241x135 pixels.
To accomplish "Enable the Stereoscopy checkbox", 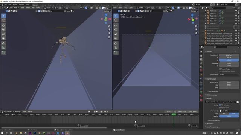I will [x=207, y=95].
